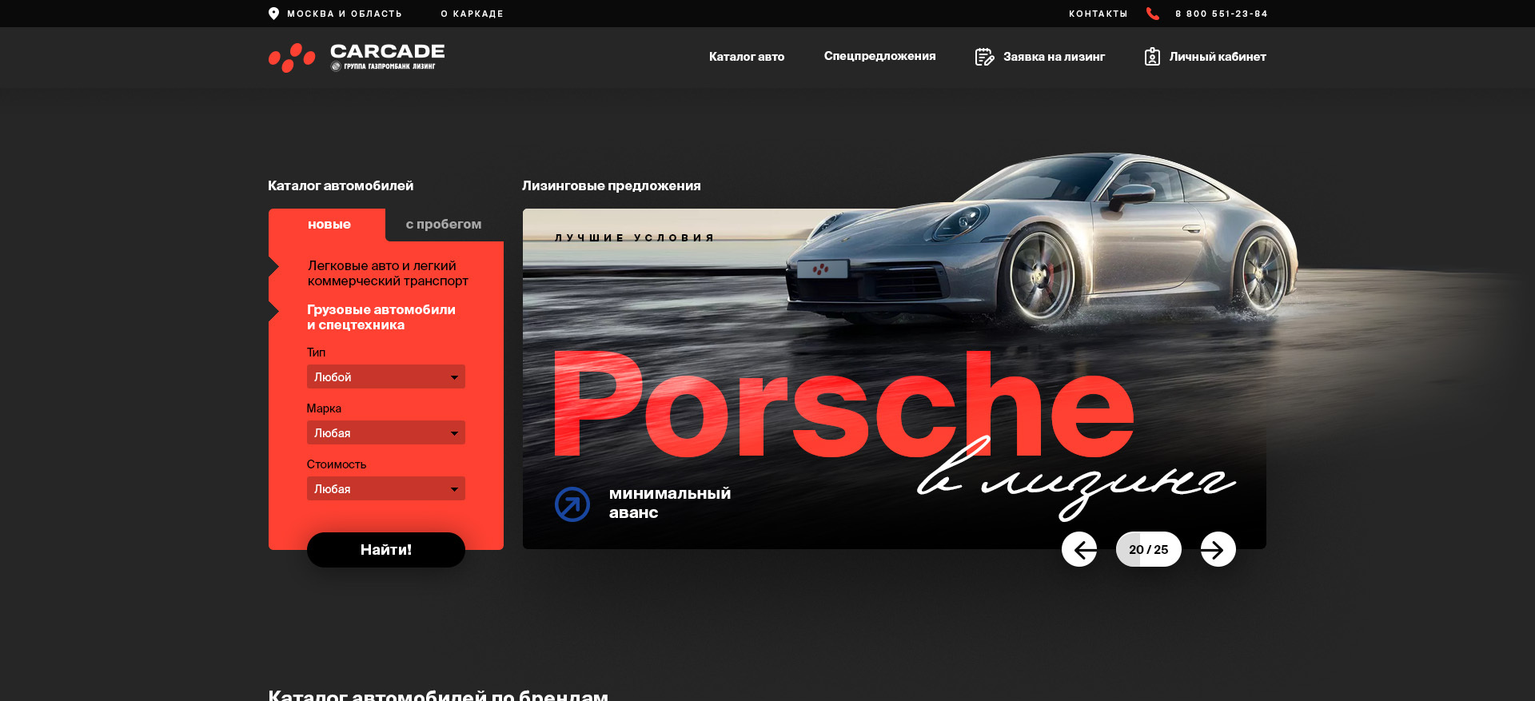Screen dimensions: 1535x701
Task: Open the Стоимость dropdown
Action: 386,488
